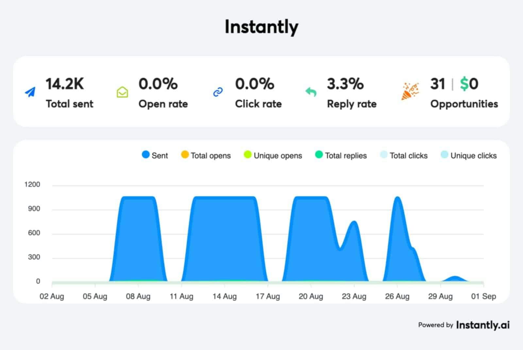Click the small 30 Aug chart bump
The image size is (523, 350).
point(455,278)
